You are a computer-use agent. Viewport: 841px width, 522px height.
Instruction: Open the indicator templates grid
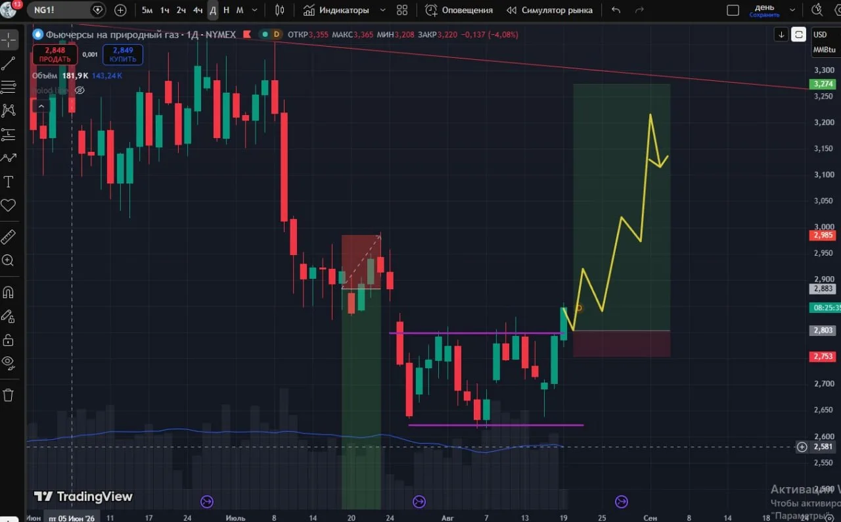click(x=402, y=10)
